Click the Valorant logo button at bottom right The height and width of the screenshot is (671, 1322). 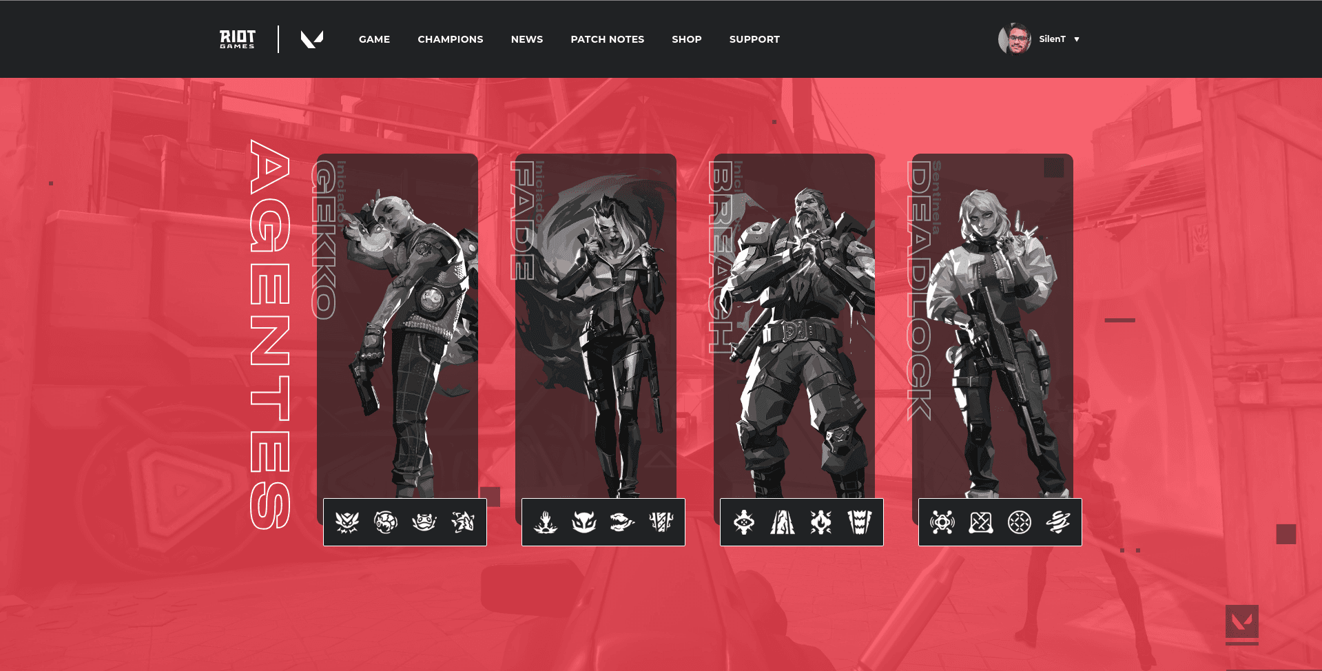pyautogui.click(x=1242, y=621)
